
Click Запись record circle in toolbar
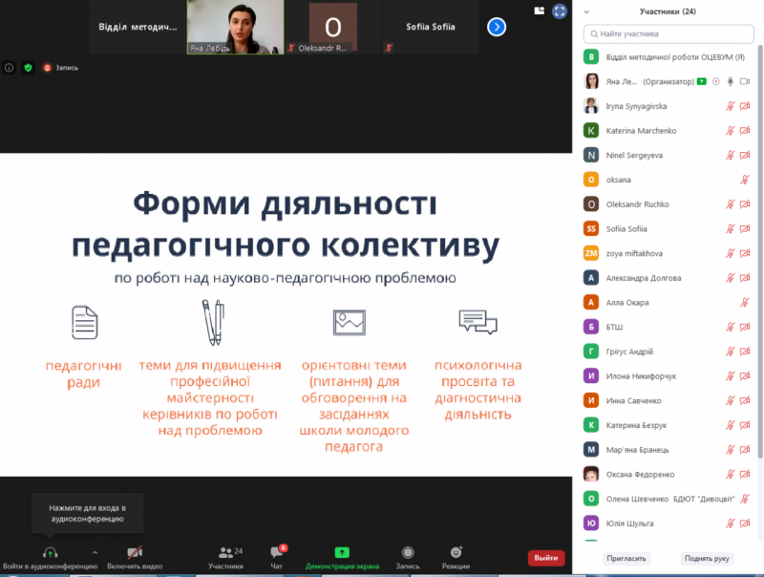[408, 552]
